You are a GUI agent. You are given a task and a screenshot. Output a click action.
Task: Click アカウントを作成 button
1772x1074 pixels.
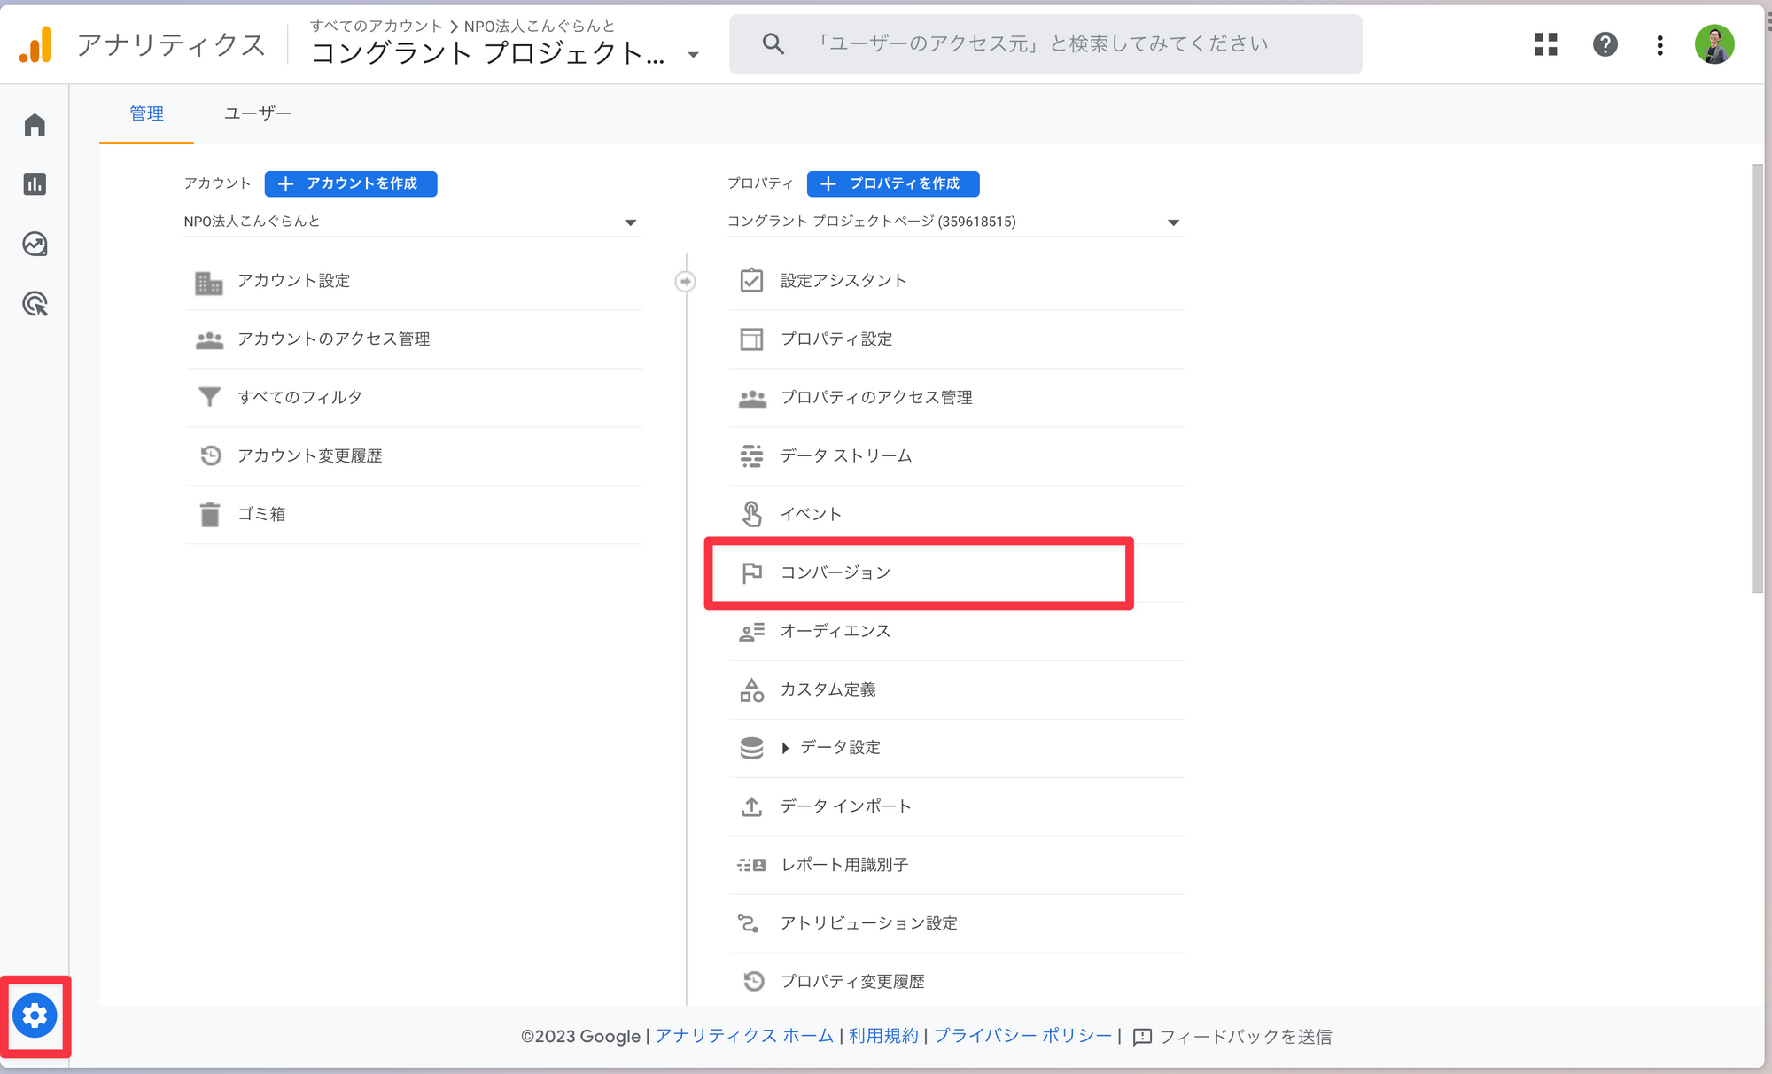tap(351, 183)
